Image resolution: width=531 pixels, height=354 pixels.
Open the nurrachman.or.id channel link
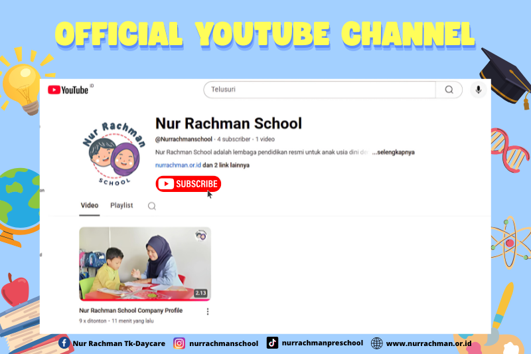(177, 165)
